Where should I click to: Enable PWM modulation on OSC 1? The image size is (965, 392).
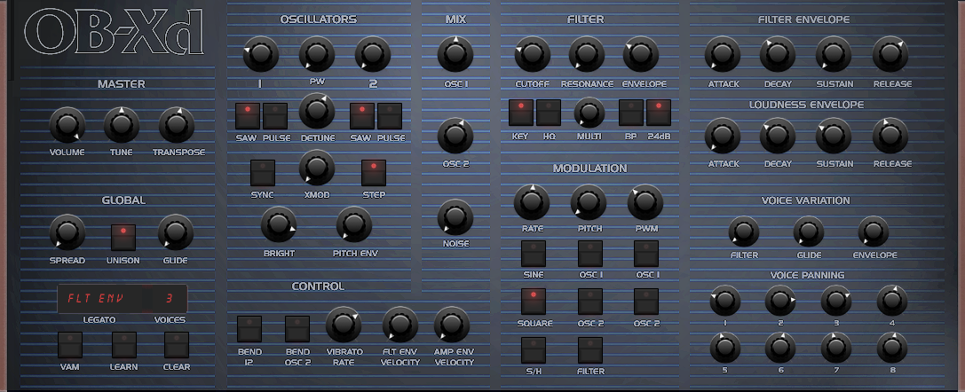coord(646,253)
